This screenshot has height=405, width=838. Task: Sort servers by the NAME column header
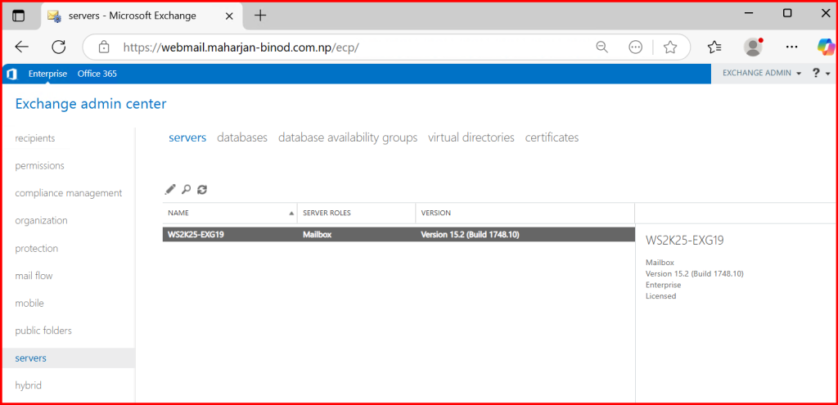[x=229, y=213]
